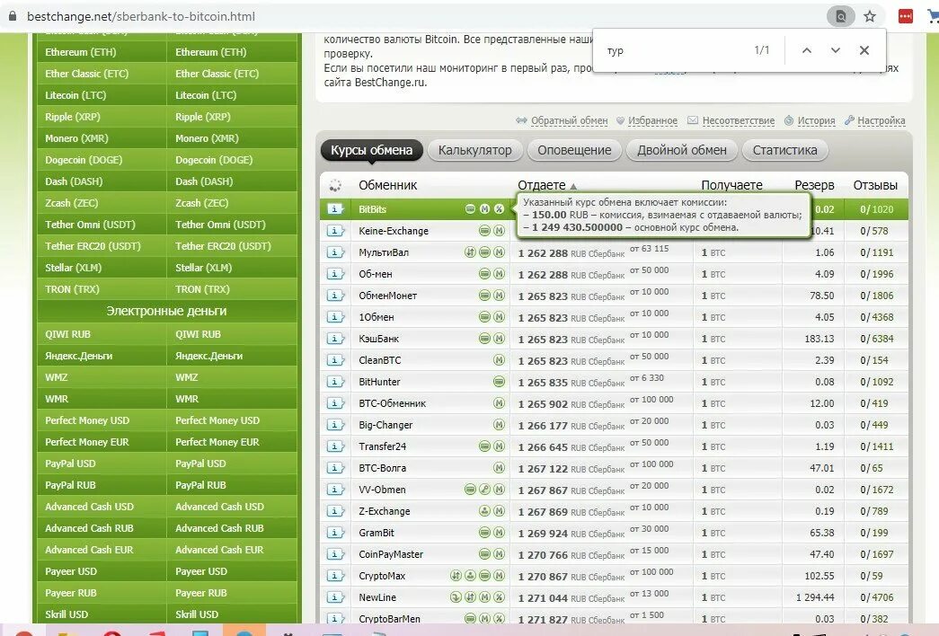
Task: Open the BitBits exchanger link
Action: click(x=373, y=209)
